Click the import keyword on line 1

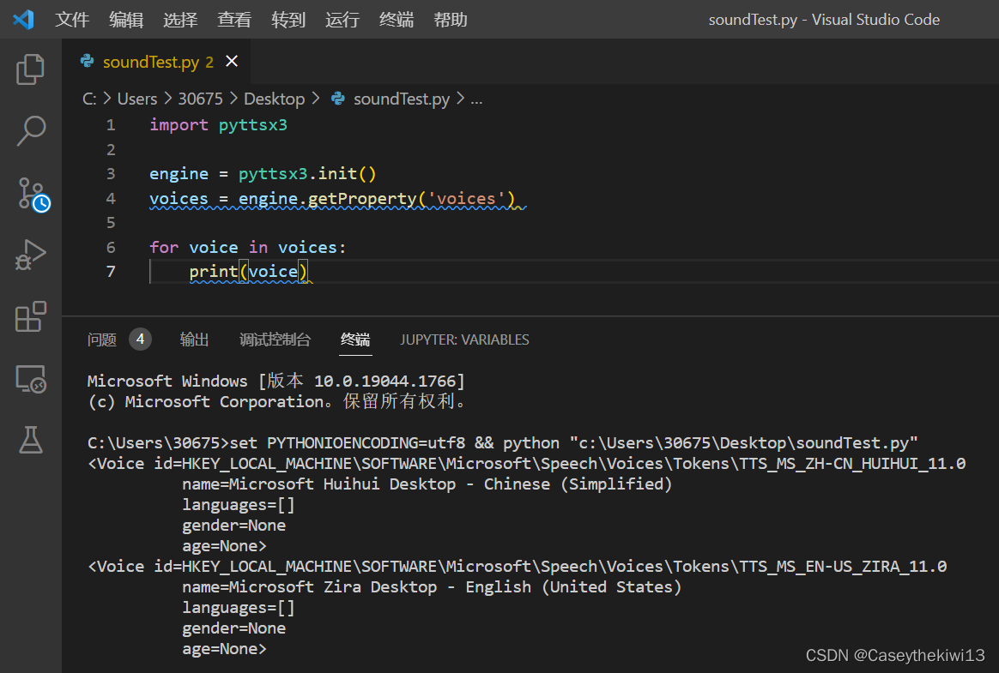click(x=179, y=125)
